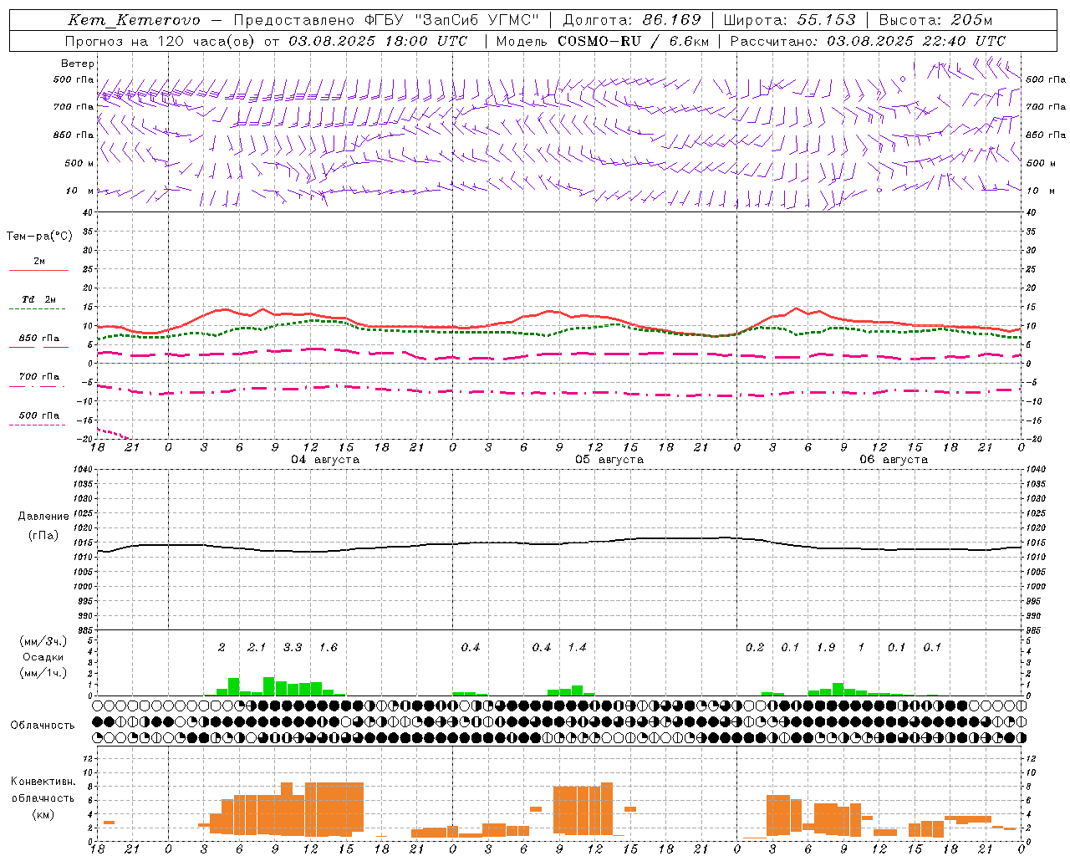
Task: Click the 1.6 three-hour precipitation value
Action: pyautogui.click(x=329, y=648)
